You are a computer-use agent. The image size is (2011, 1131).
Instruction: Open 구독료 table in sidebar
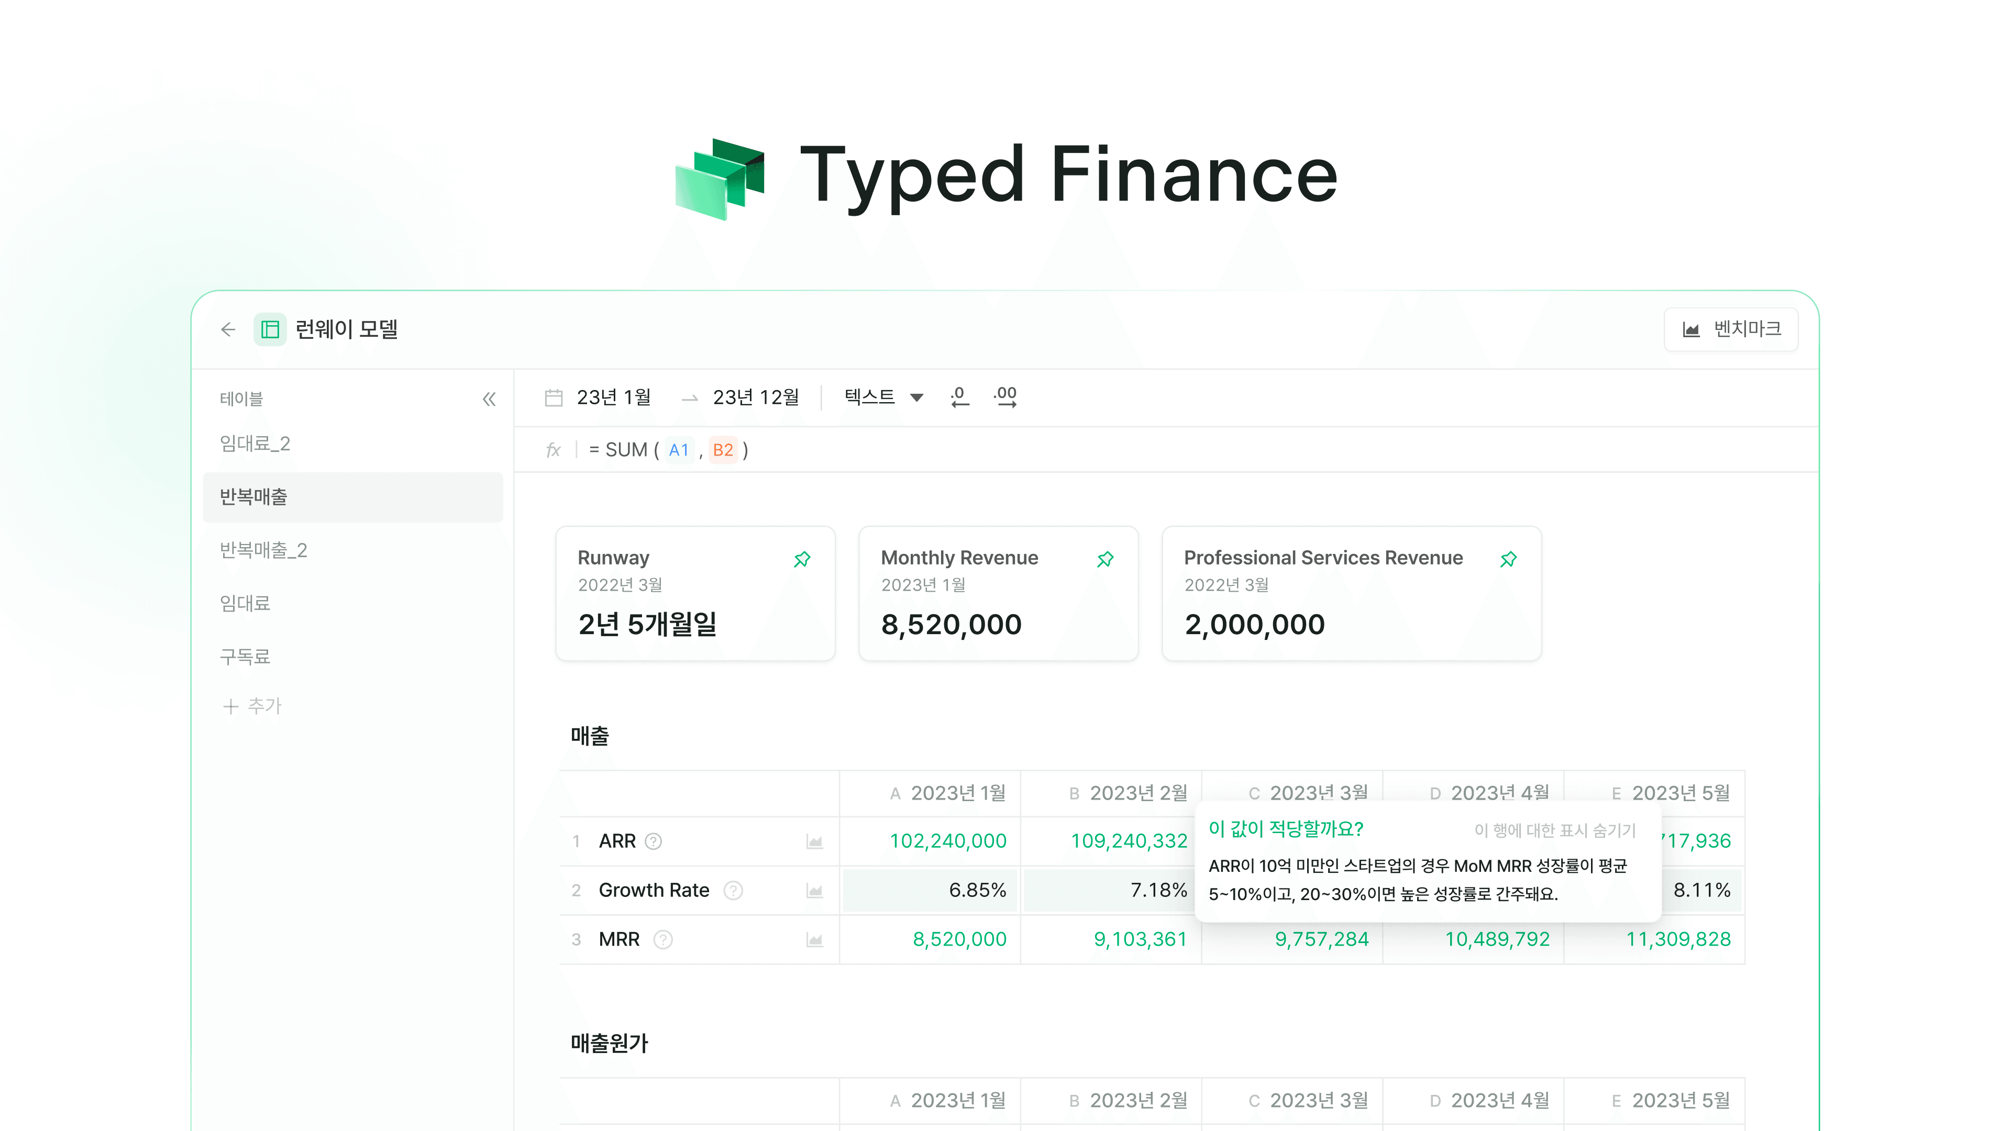coord(245,657)
